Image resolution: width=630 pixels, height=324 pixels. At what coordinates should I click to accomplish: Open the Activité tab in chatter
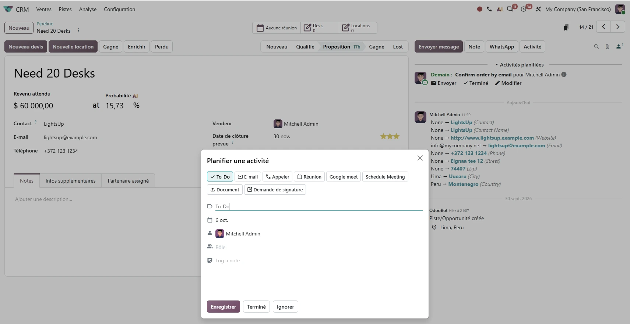click(x=532, y=47)
